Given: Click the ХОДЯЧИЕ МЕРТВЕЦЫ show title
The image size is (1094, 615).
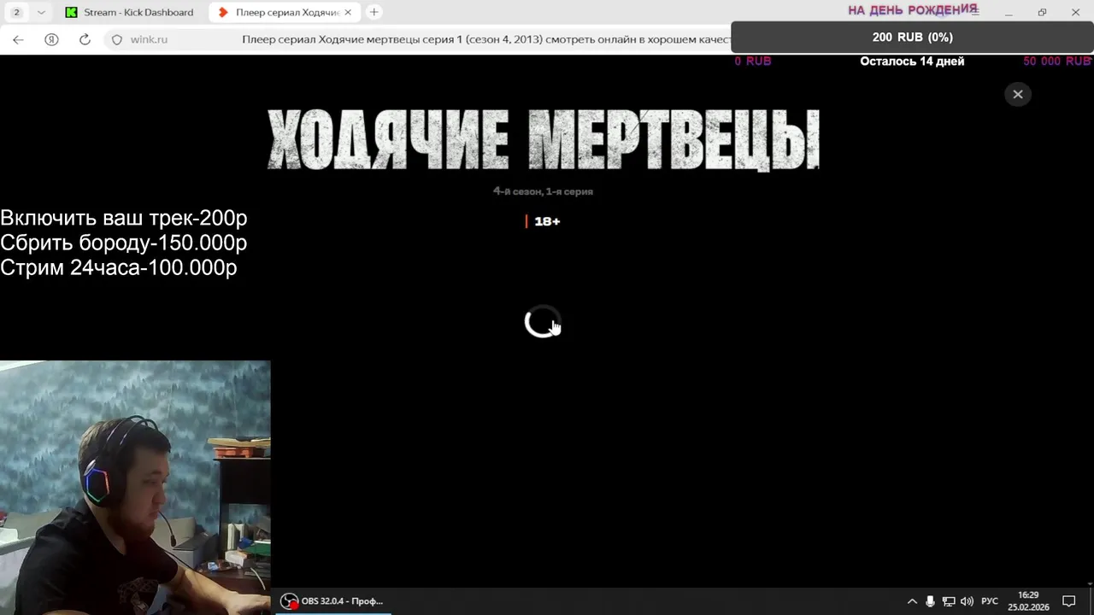Looking at the screenshot, I should coord(544,140).
